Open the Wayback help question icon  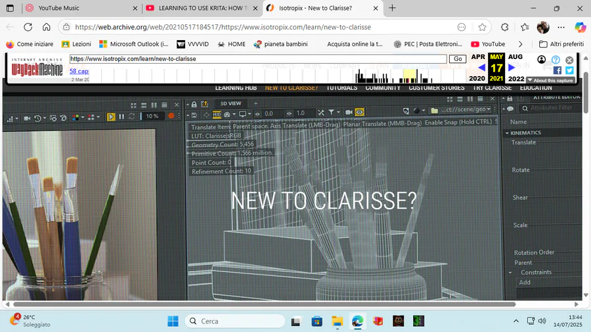pyautogui.click(x=556, y=60)
